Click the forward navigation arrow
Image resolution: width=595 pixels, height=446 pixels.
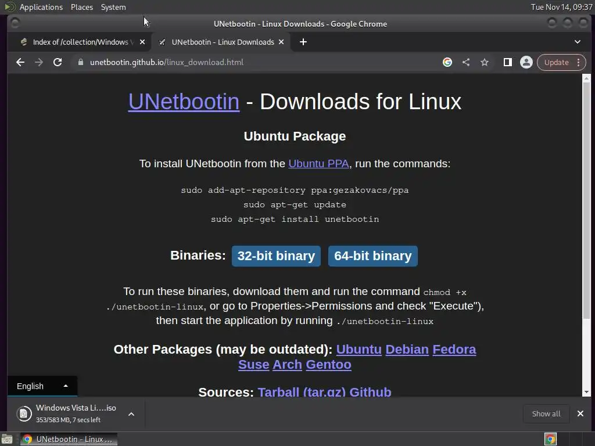[x=39, y=62]
